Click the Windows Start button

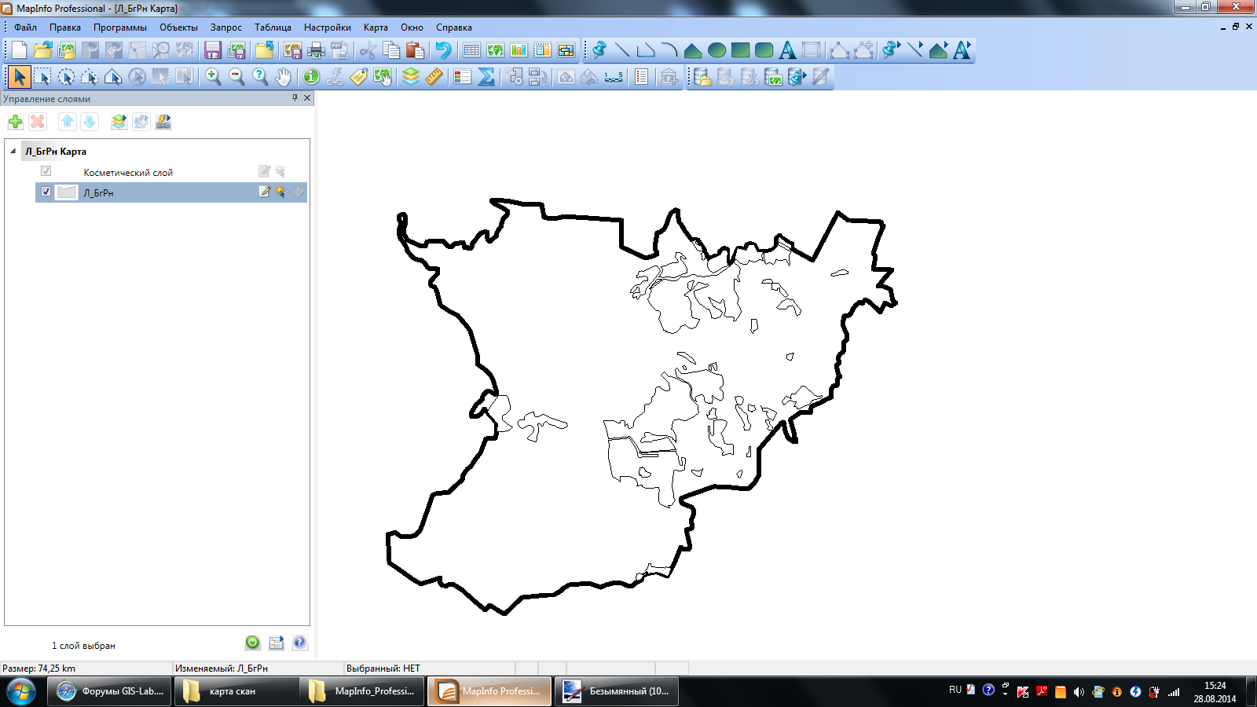point(21,691)
